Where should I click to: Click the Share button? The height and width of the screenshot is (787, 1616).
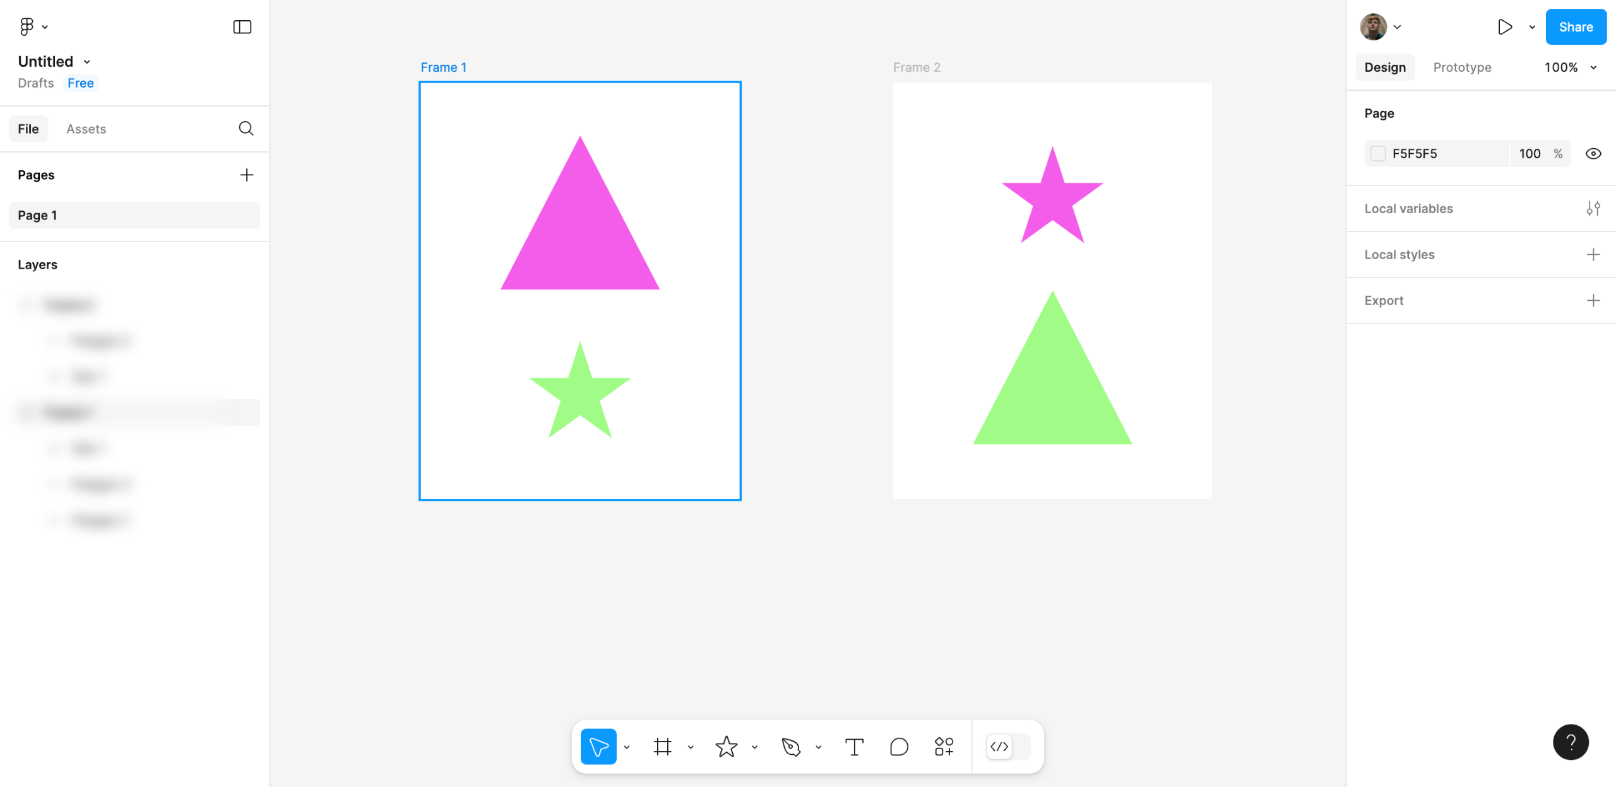pos(1576,26)
